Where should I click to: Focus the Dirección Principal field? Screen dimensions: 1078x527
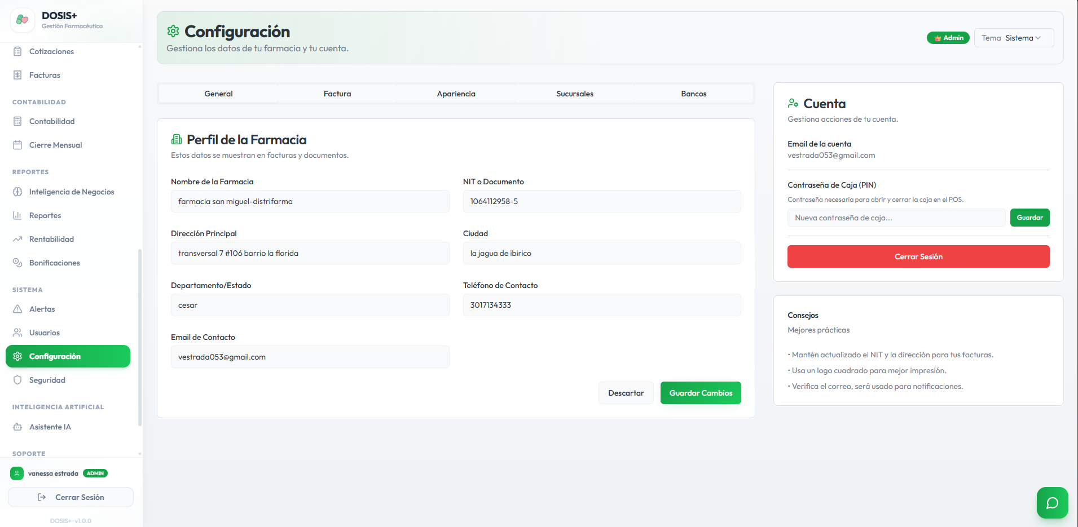pyautogui.click(x=310, y=253)
